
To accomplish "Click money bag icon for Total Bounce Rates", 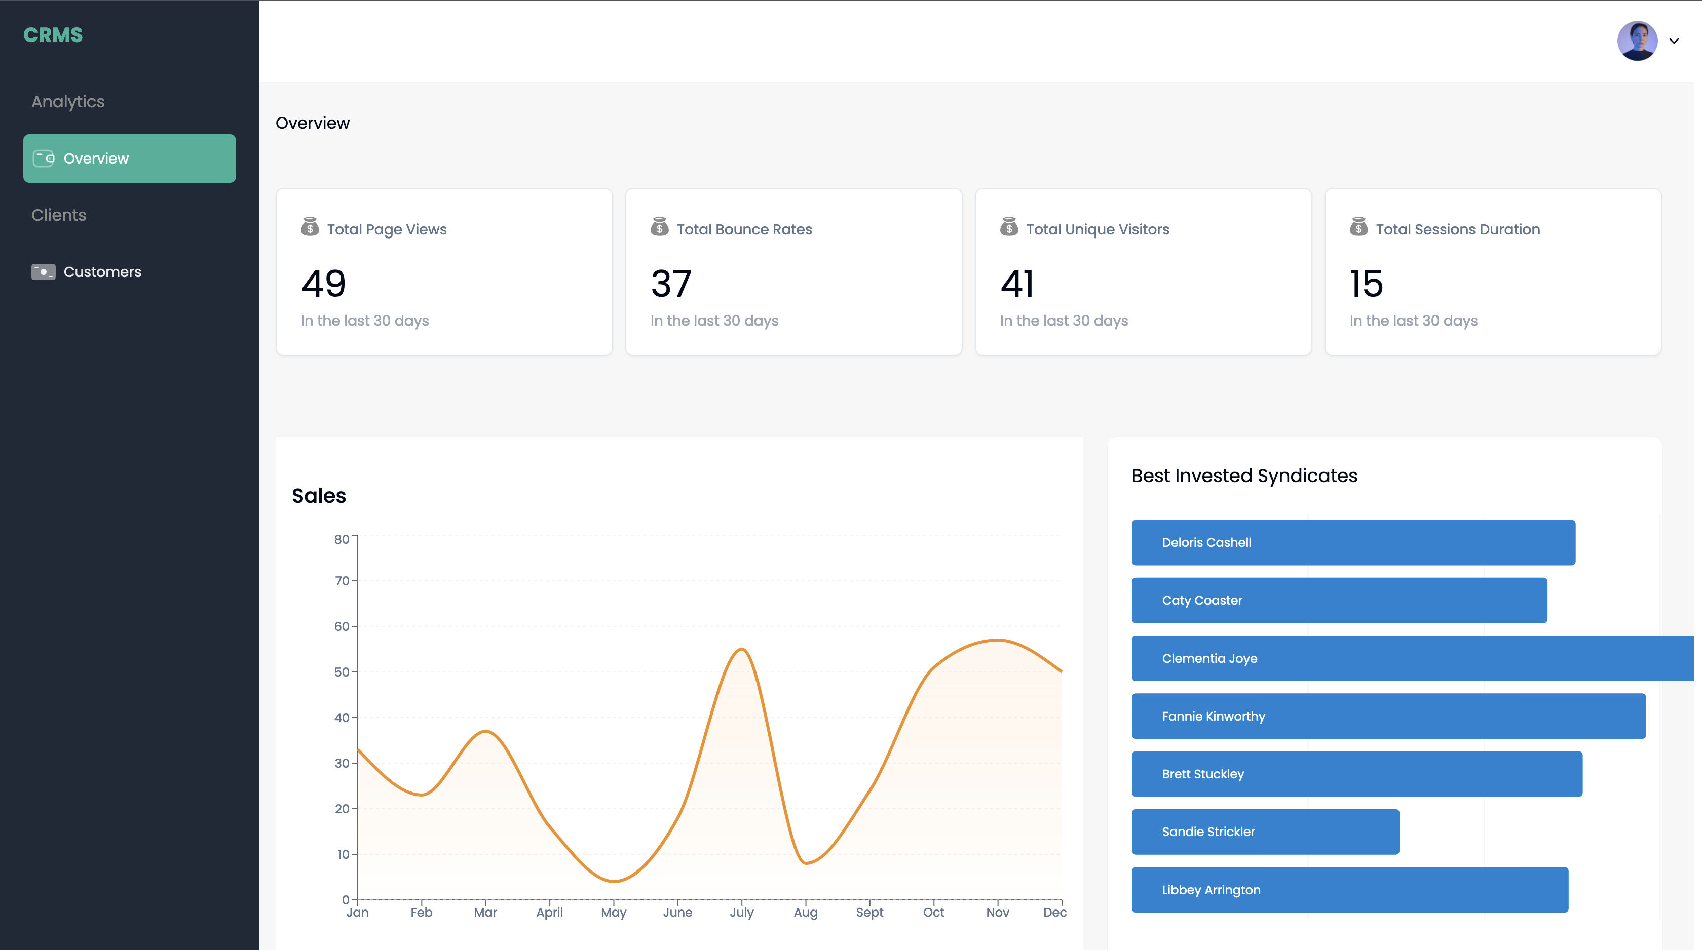I will [659, 227].
